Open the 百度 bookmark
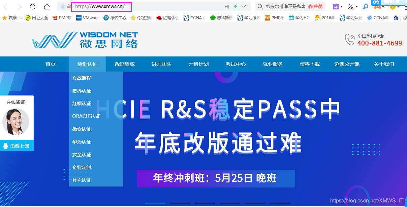 (x=400, y=18)
